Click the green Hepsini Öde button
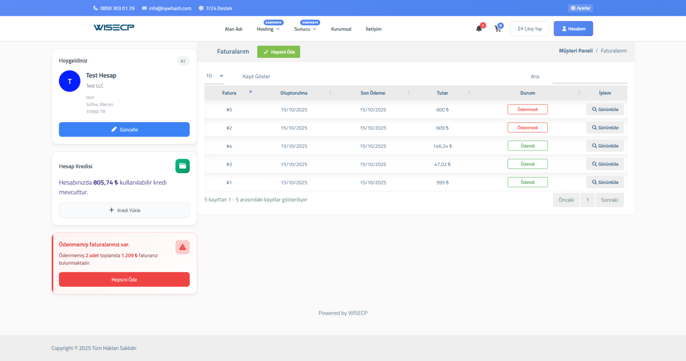 tap(279, 52)
